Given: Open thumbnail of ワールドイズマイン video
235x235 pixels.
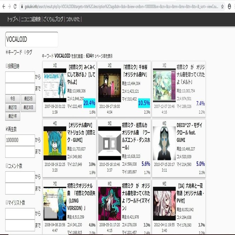Looking at the screenshot, I should [x=110, y=204].
